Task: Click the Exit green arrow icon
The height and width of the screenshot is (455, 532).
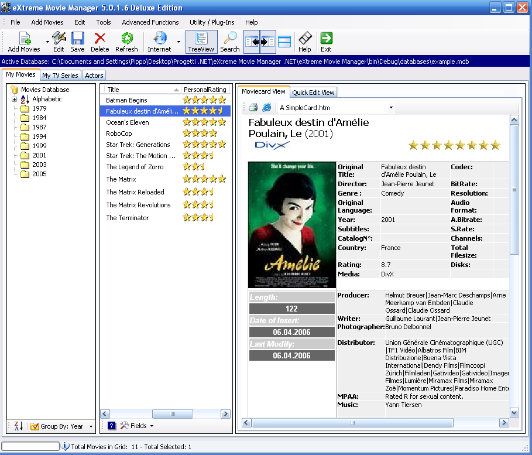Action: tap(326, 39)
